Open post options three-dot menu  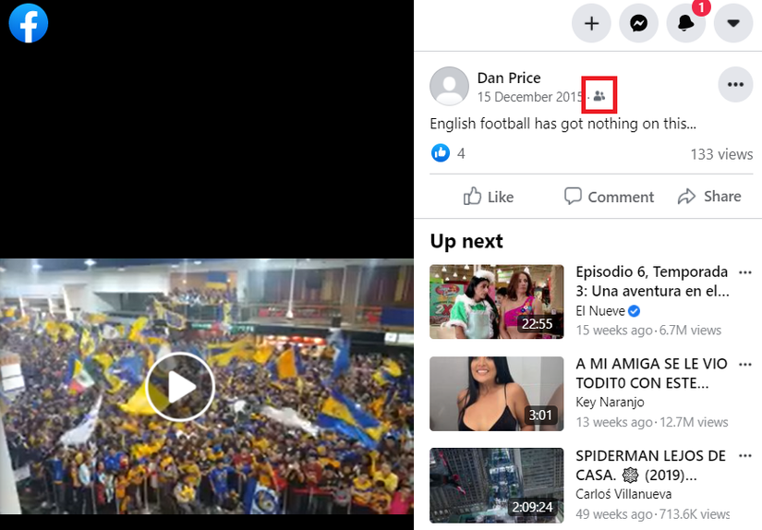click(735, 85)
